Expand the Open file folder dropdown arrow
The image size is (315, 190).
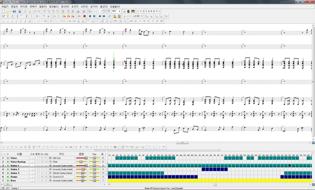(11, 11)
